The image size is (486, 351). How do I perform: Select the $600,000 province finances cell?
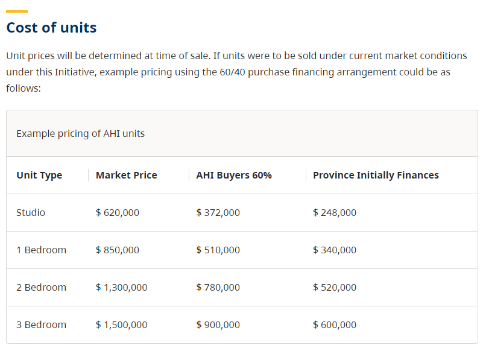coord(335,325)
